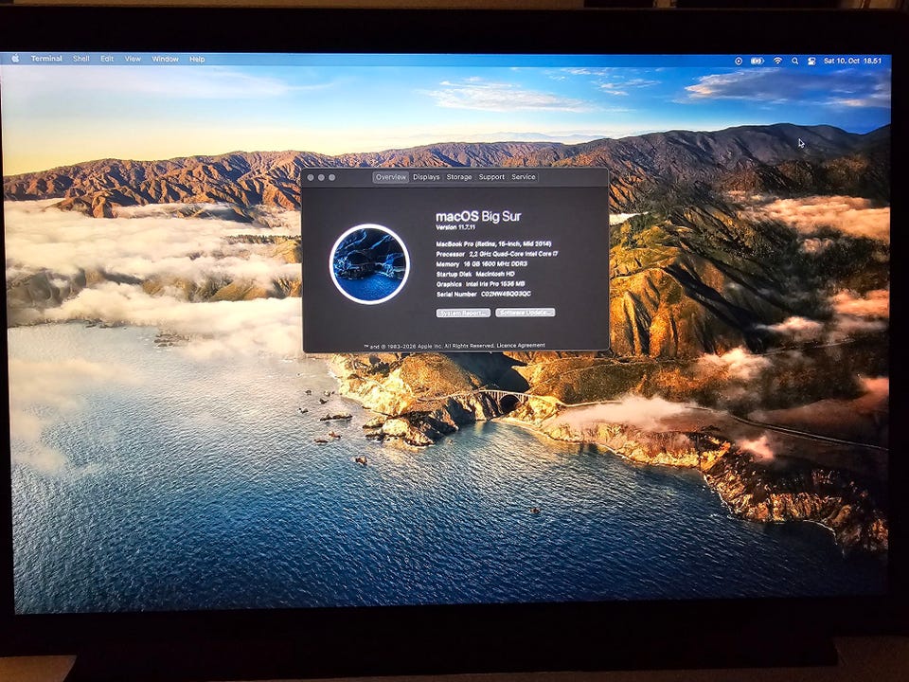Open Spotlight search magnifier
Viewport: 909px width, 682px height.
pyautogui.click(x=795, y=61)
